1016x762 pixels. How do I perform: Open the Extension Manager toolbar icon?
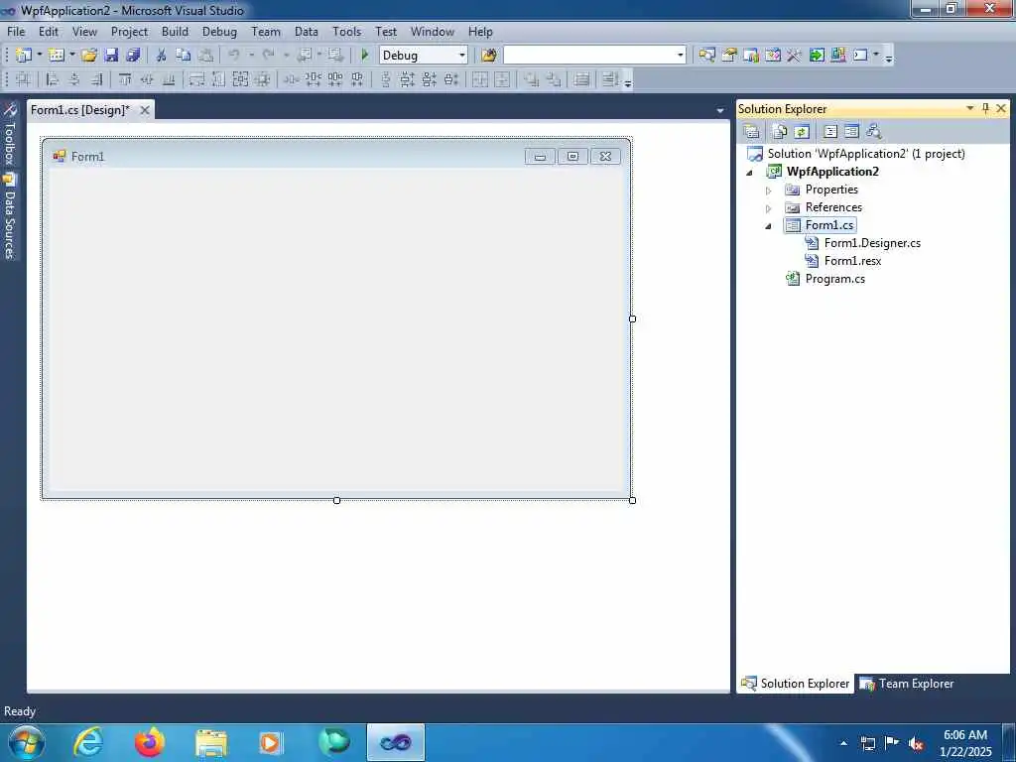pyautogui.click(x=838, y=56)
